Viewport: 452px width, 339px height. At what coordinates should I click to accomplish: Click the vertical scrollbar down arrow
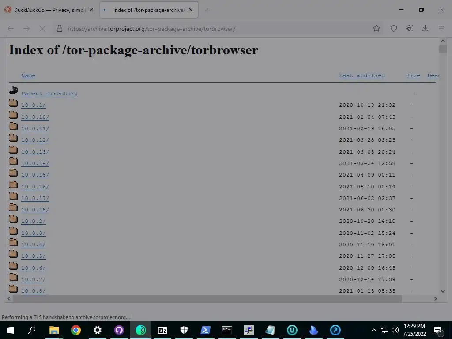pos(443,291)
